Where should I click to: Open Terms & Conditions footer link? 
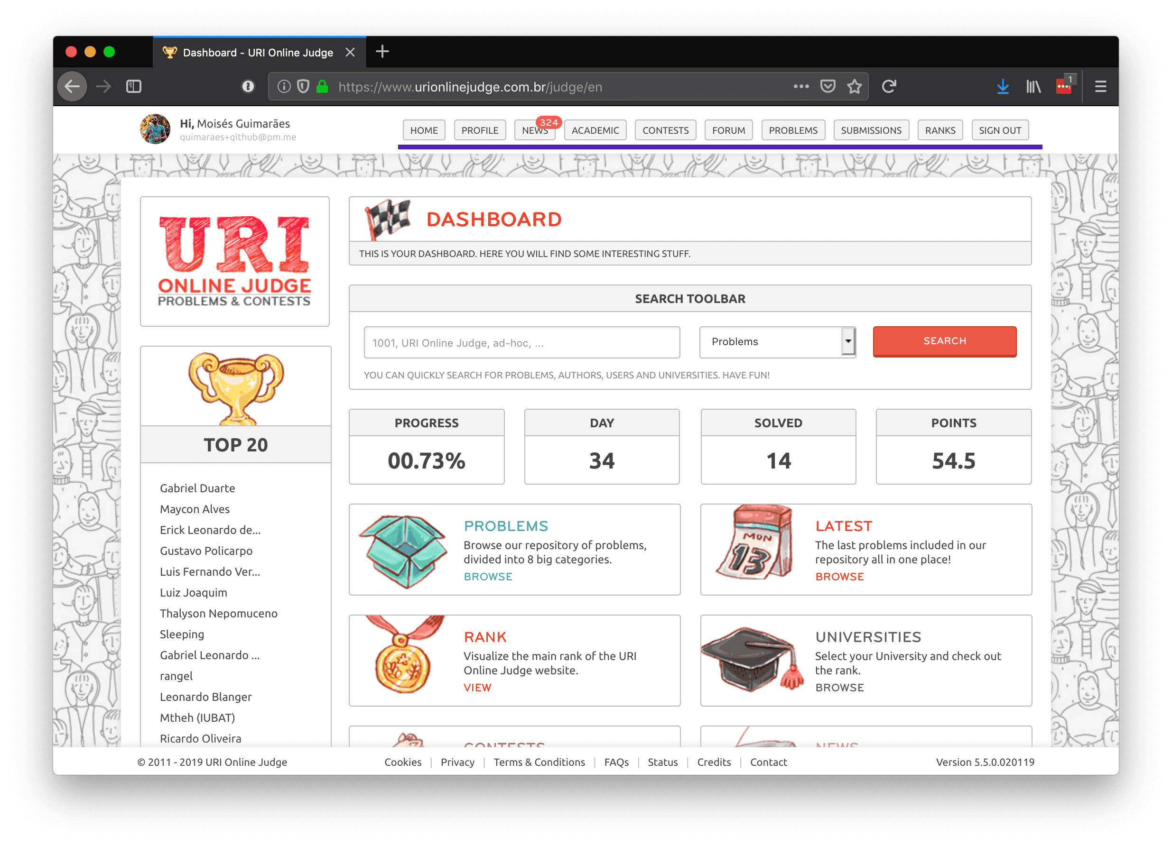(x=539, y=762)
